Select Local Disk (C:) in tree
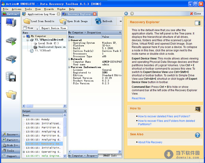This screenshot has height=163, width=205. point(49,43)
